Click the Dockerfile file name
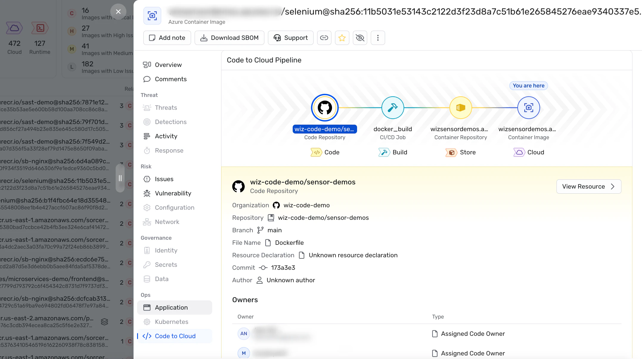 tap(289, 243)
